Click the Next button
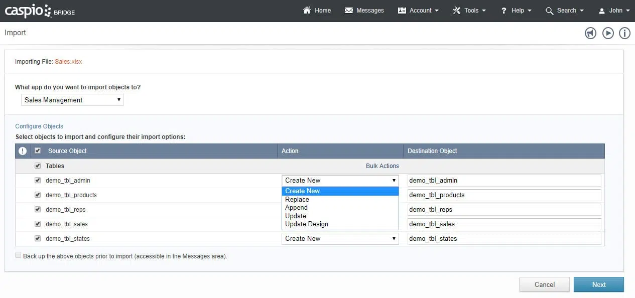The image size is (635, 298). (598, 284)
